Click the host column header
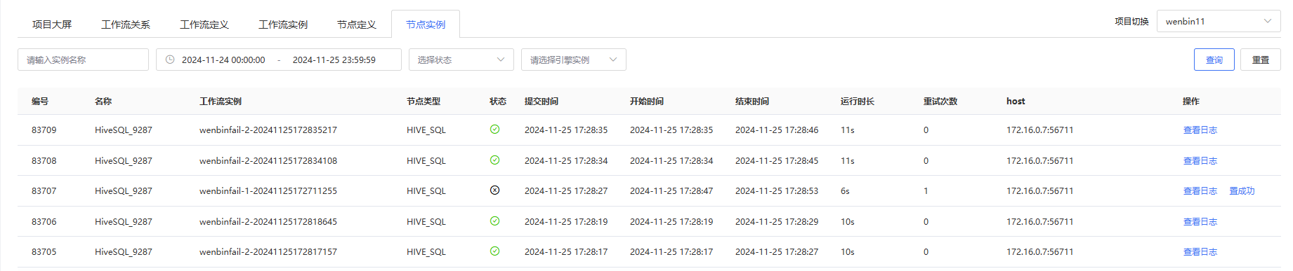1293x271 pixels. (1016, 102)
